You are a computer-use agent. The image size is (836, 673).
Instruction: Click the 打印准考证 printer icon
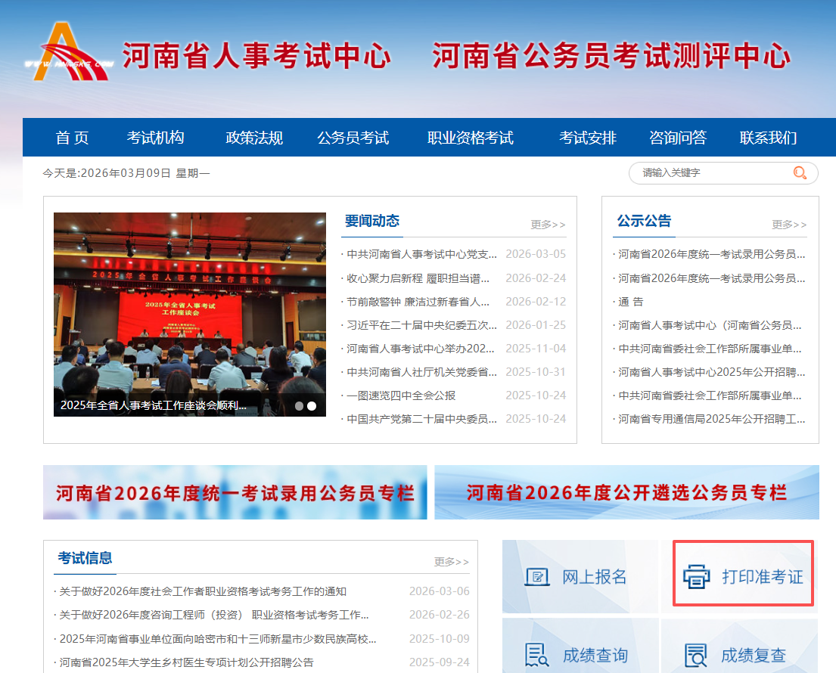coord(696,577)
